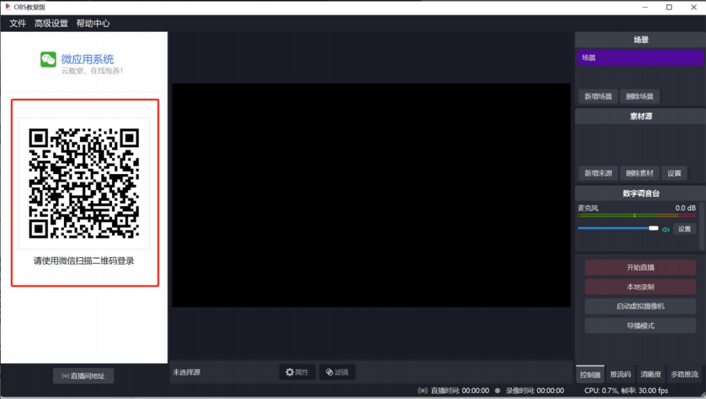Start local recording via 本地录制

[x=640, y=287]
